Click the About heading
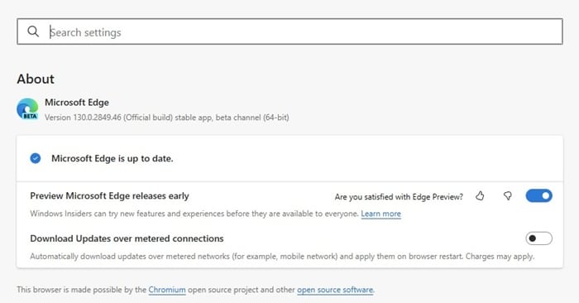This screenshot has width=579, height=303. [36, 79]
